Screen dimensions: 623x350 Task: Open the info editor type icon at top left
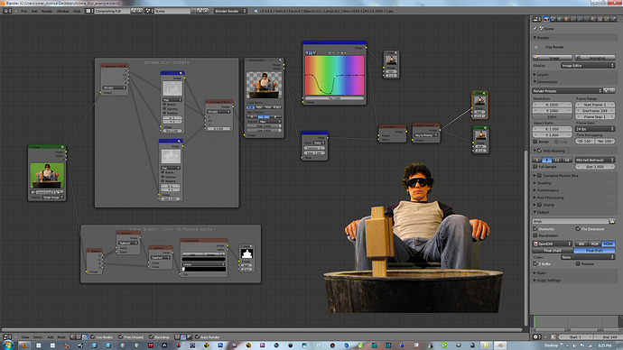coord(7,11)
